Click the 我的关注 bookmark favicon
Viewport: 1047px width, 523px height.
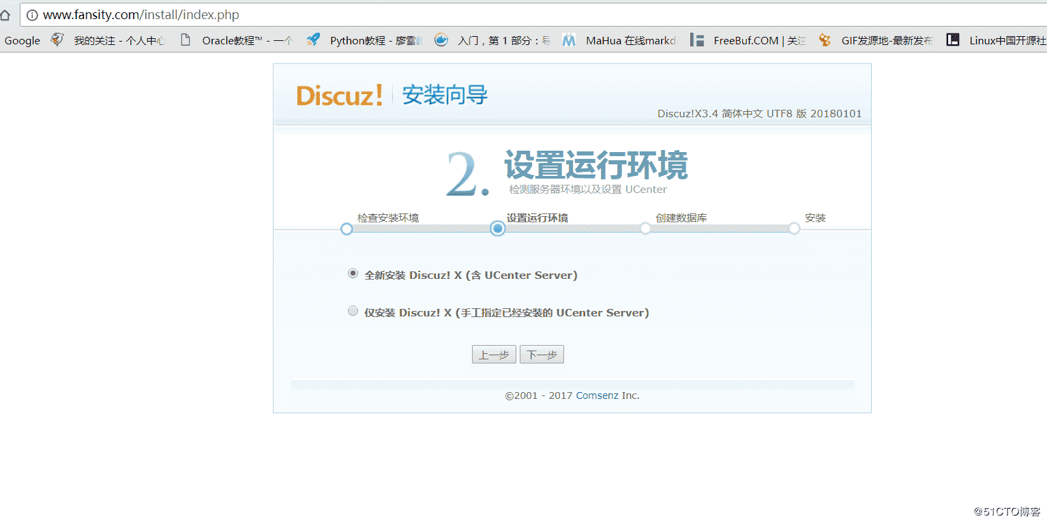pos(57,40)
